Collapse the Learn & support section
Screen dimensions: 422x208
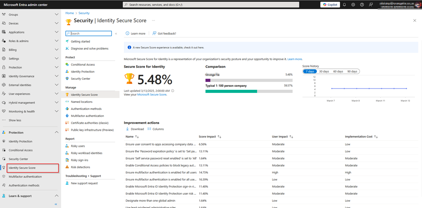pos(57,196)
